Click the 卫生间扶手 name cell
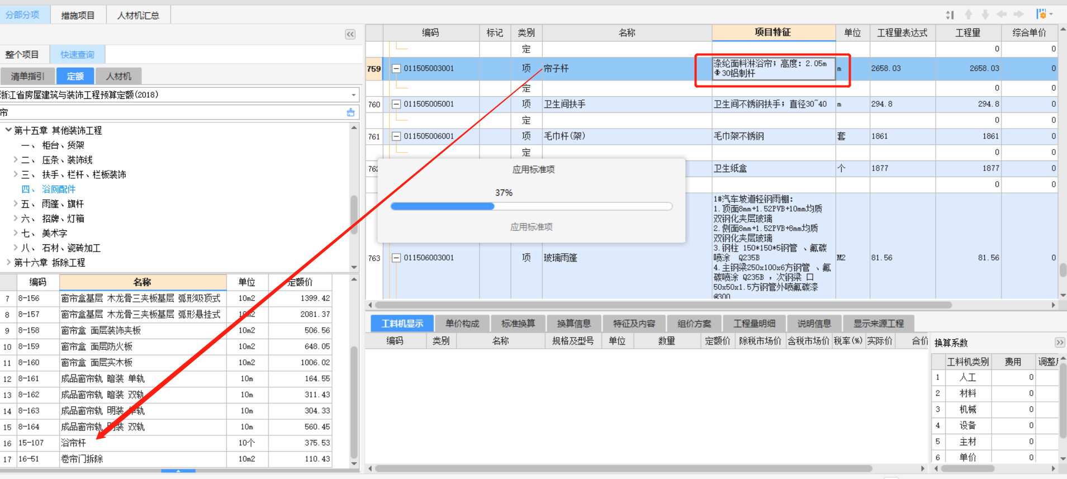 [x=627, y=104]
